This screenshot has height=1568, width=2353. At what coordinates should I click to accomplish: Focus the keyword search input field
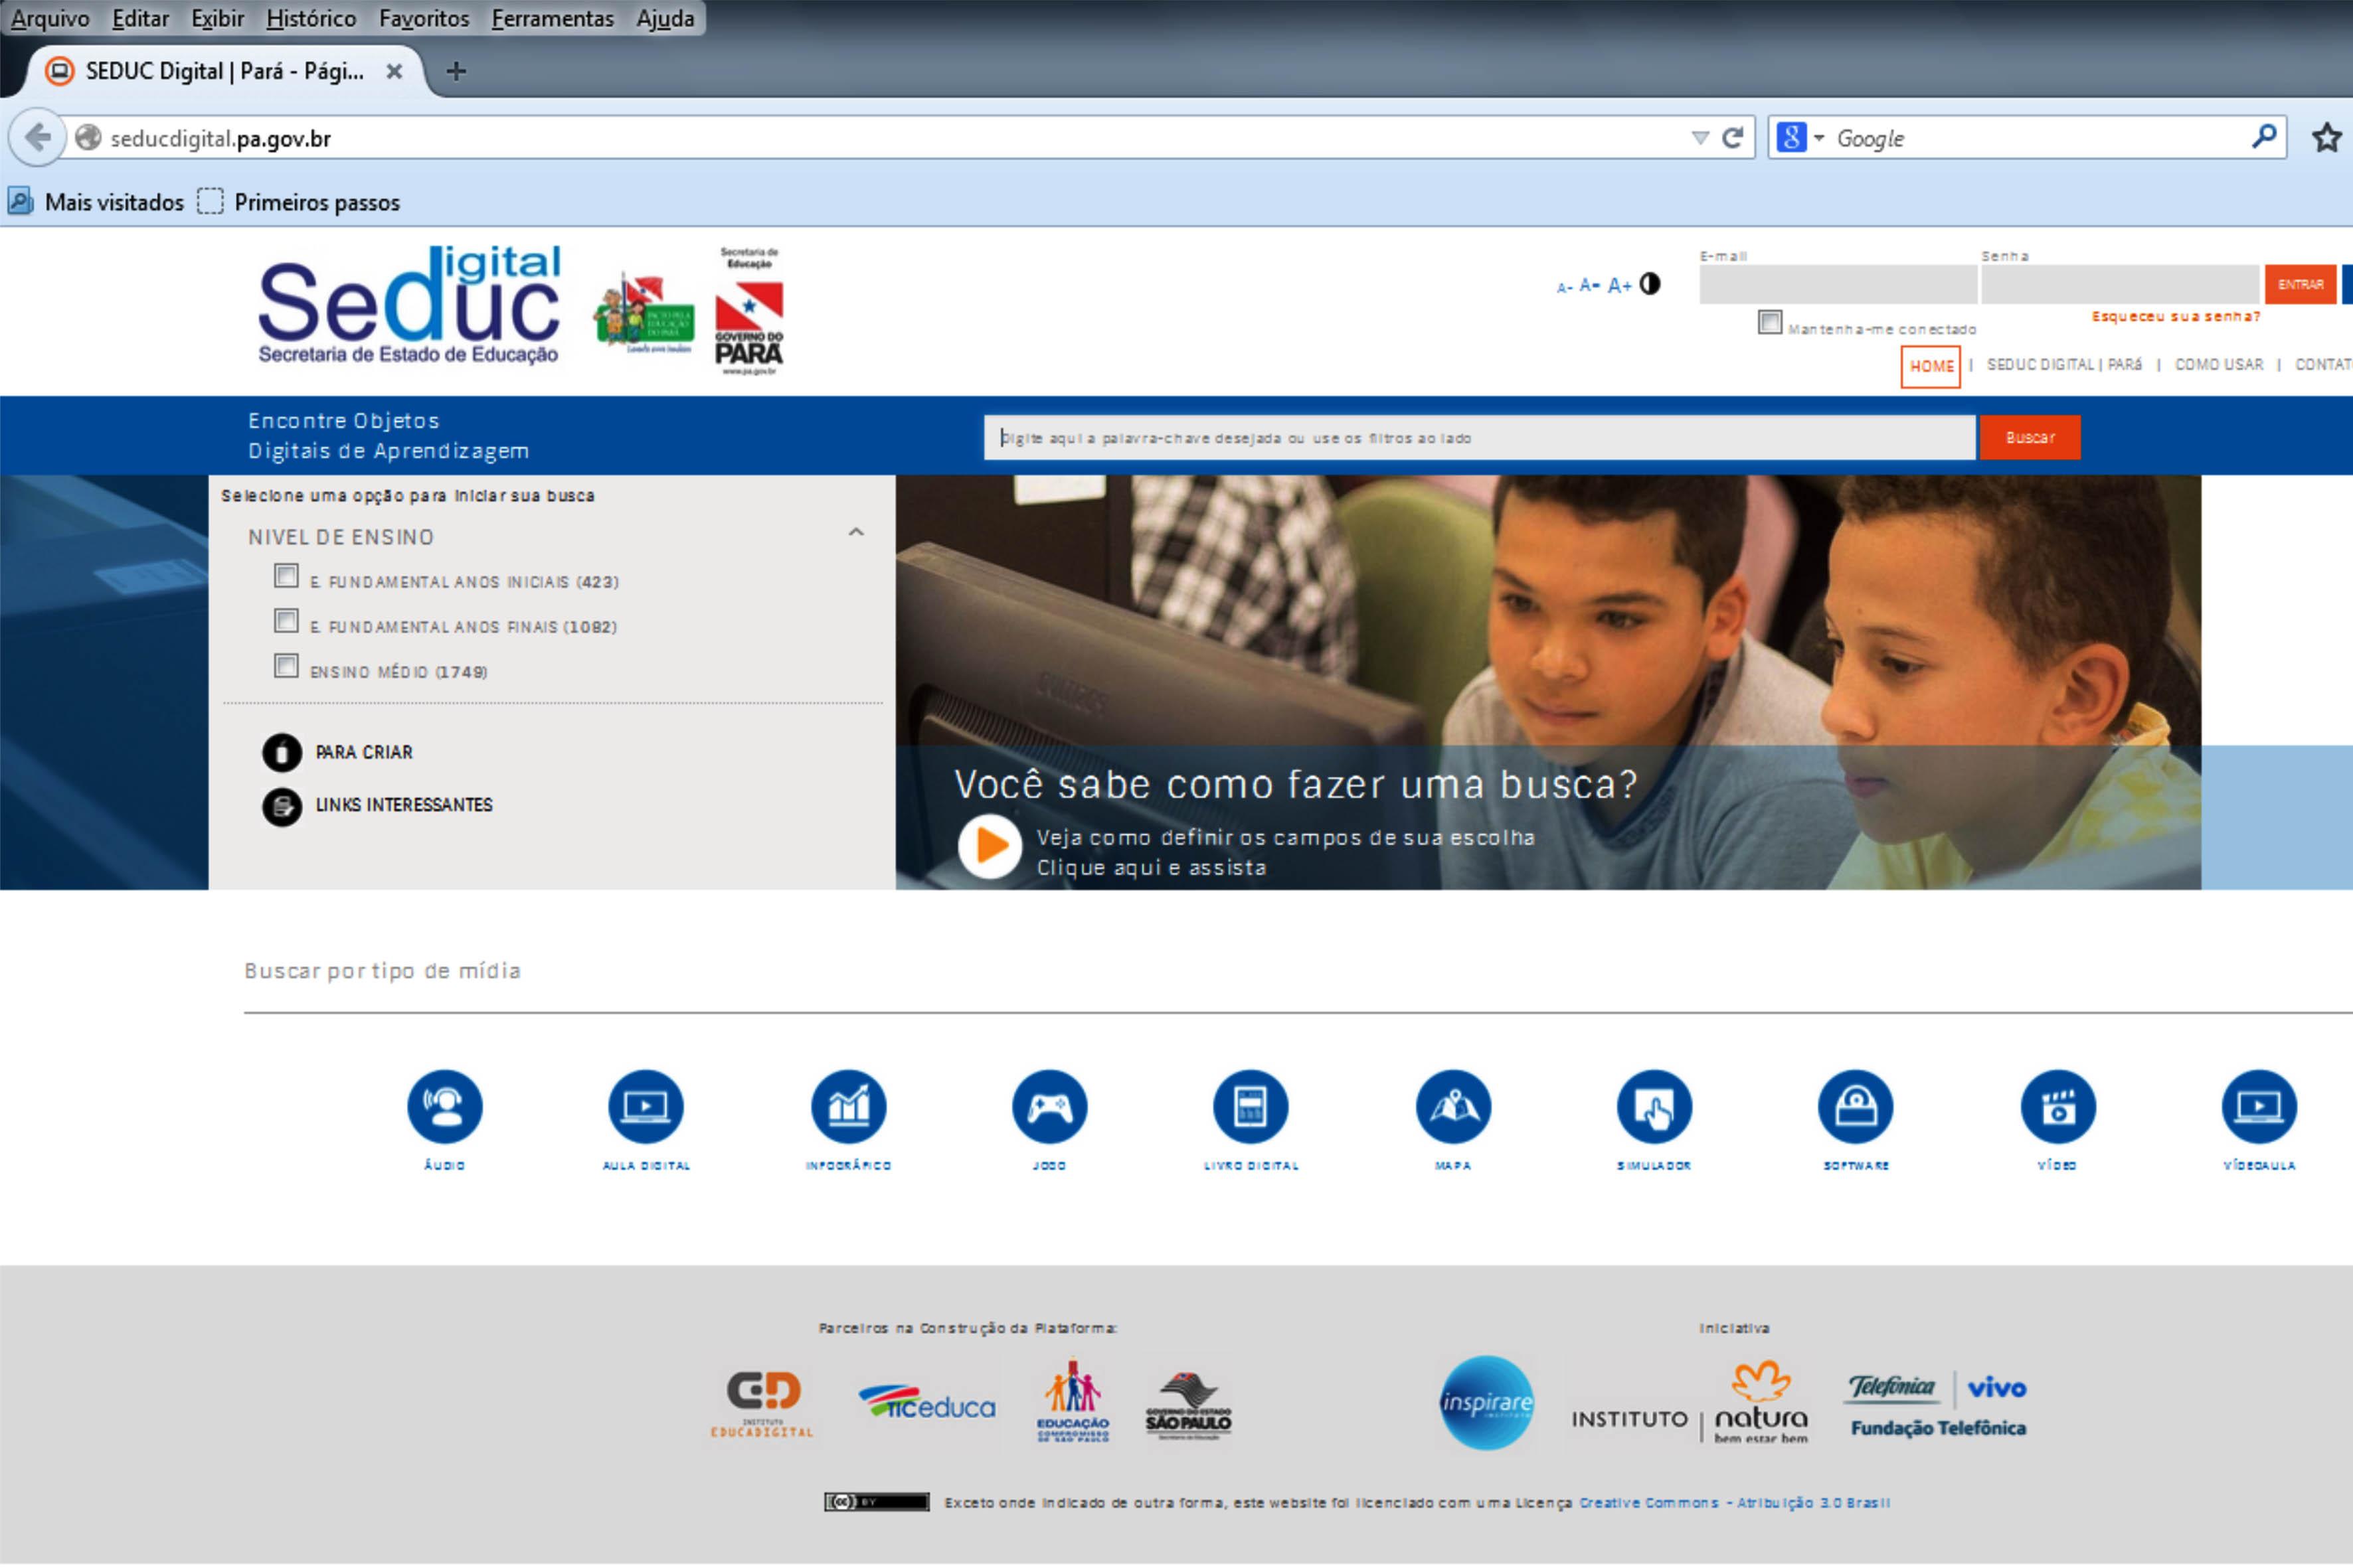[1480, 437]
